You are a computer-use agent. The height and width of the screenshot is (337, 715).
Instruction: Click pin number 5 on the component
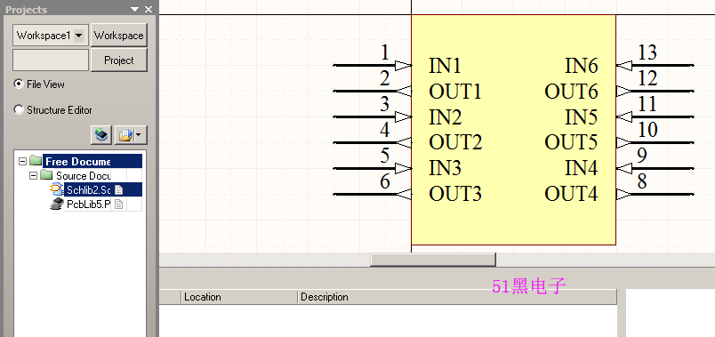(385, 156)
